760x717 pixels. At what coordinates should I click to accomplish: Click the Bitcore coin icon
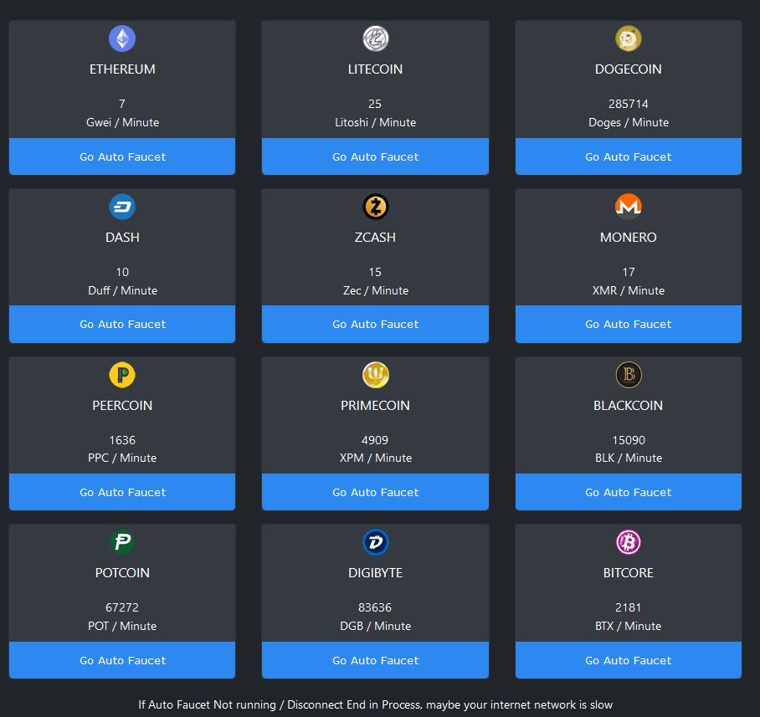628,542
